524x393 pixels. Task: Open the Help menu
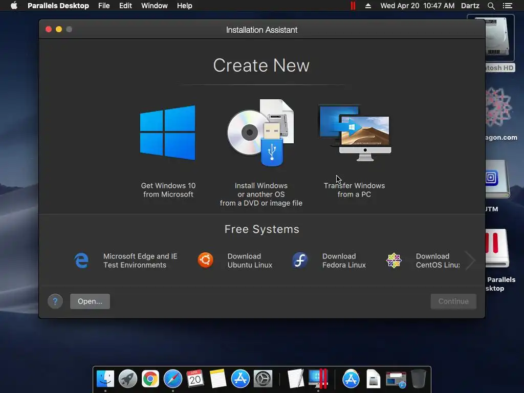click(x=184, y=6)
